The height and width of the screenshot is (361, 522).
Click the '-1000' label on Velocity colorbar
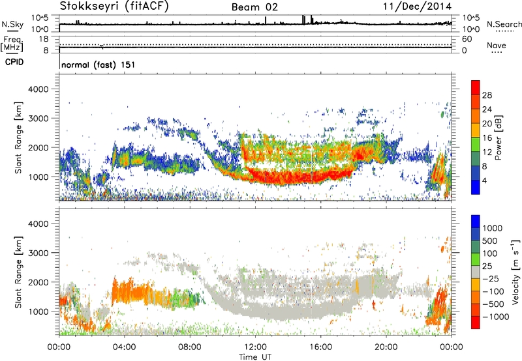(x=496, y=317)
